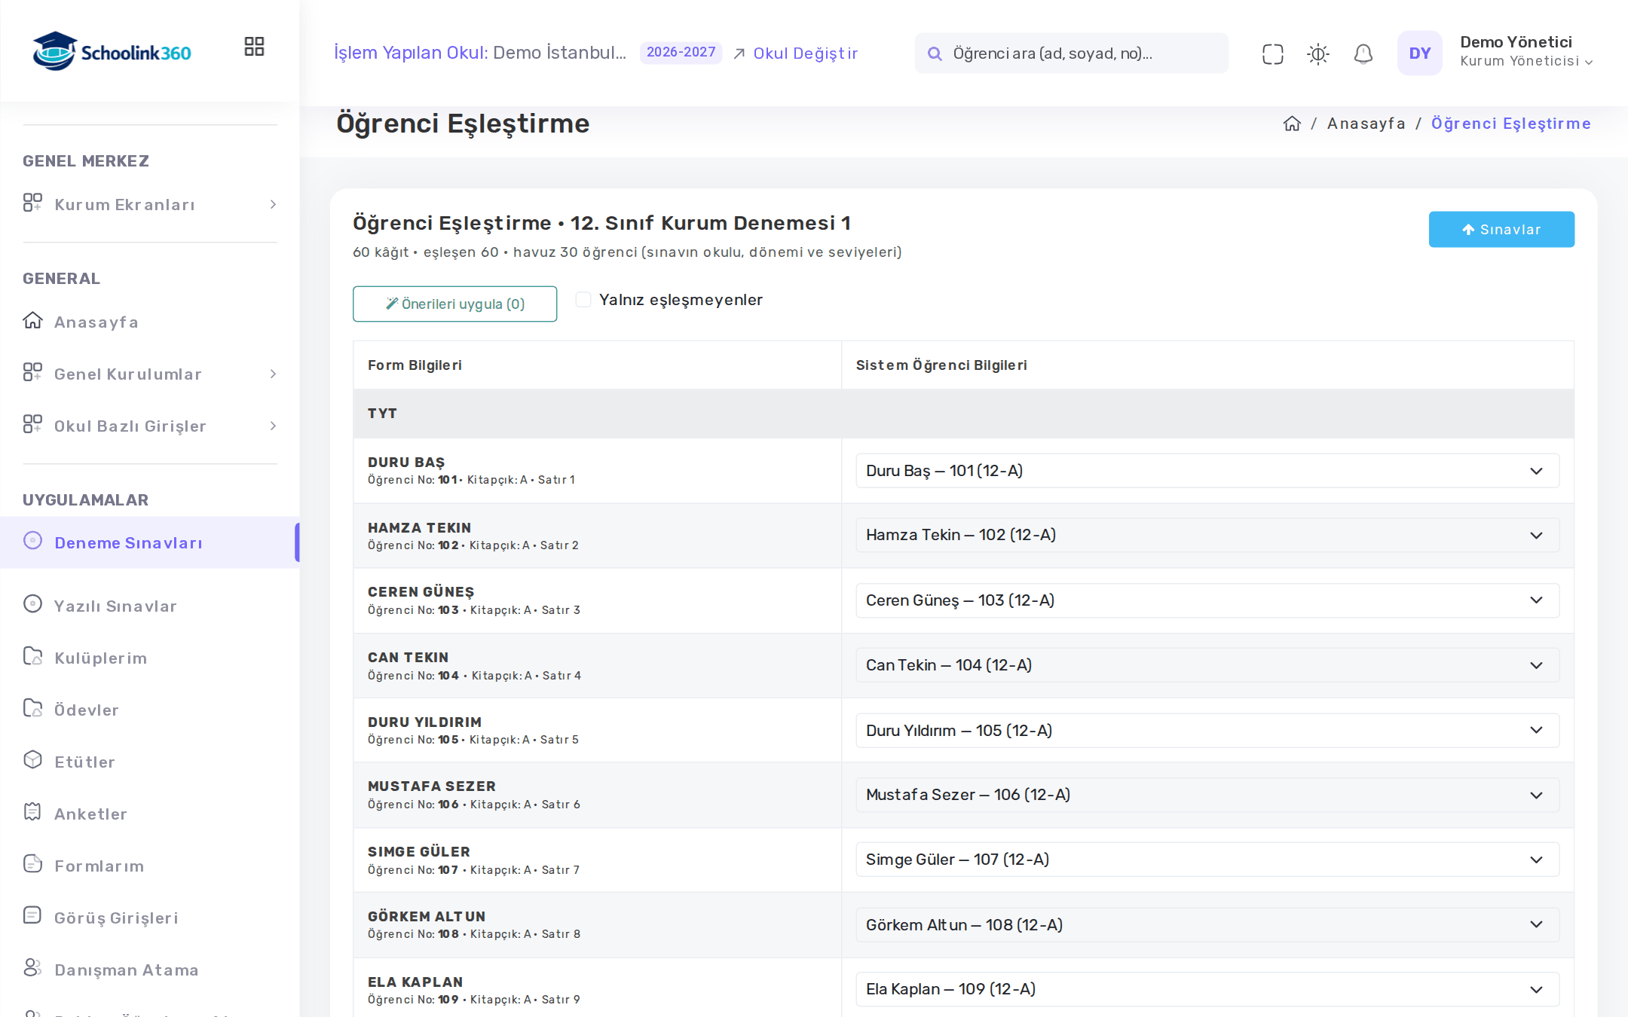Click Anasayfa in the breadcrumb
The height and width of the screenshot is (1017, 1628).
coord(1366,124)
